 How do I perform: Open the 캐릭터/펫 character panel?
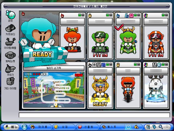10,57
